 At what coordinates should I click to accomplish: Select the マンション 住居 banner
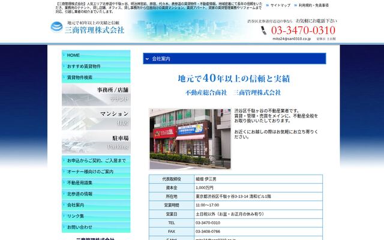pyautogui.click(x=96, y=119)
